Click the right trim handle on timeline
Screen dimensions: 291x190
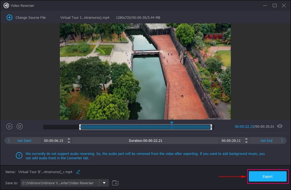pos(211,127)
